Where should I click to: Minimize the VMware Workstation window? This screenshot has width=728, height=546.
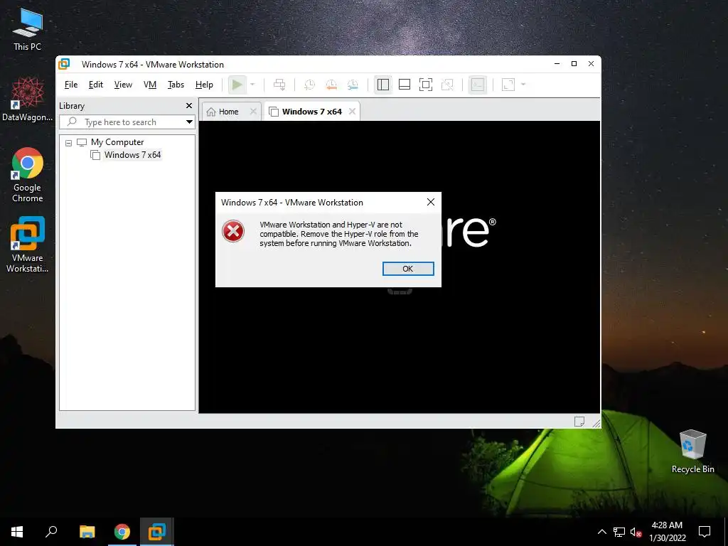click(557, 64)
